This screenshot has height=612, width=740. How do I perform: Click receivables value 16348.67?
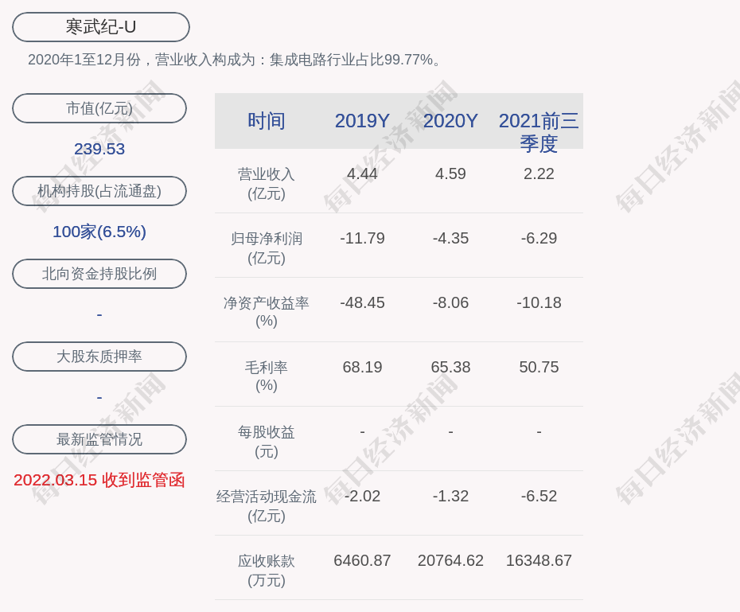click(x=539, y=560)
